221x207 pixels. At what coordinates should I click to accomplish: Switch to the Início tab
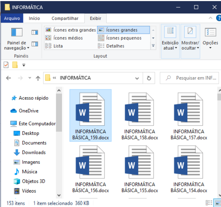coord(34,18)
